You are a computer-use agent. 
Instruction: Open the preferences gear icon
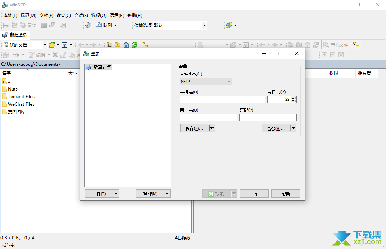pyautogui.click(x=88, y=25)
